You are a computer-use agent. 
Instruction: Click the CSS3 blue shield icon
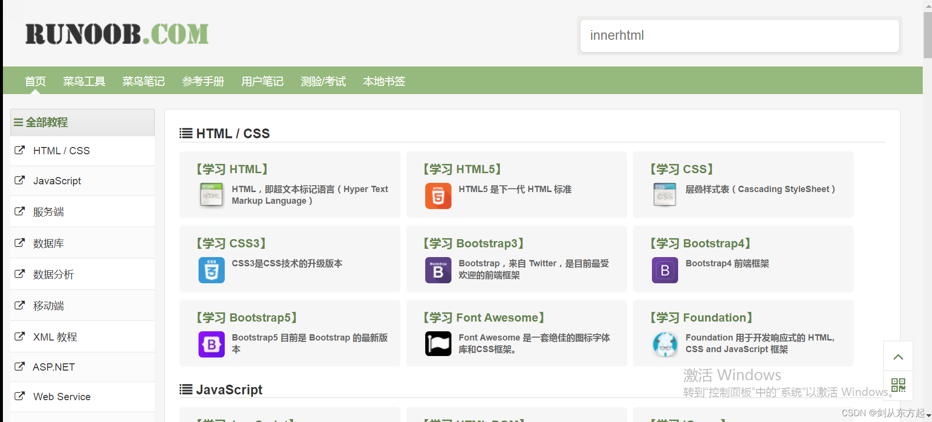coord(211,270)
